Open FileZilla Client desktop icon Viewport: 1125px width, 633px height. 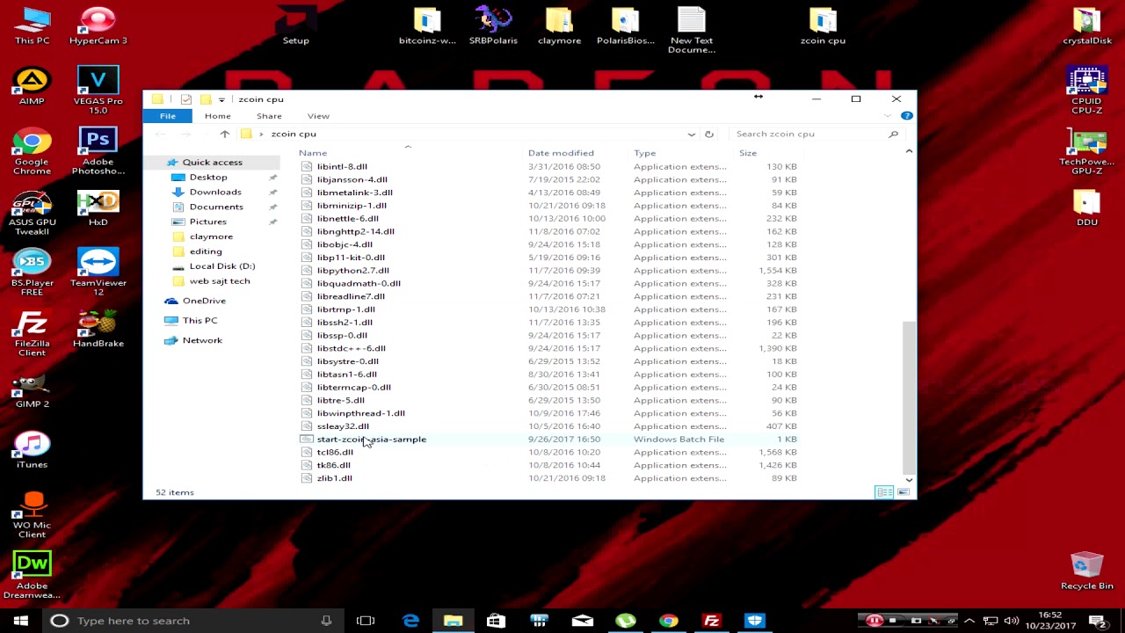(x=32, y=333)
